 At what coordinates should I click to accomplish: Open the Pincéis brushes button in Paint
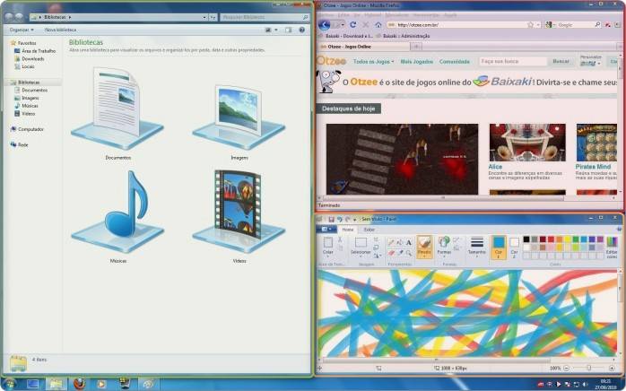pyautogui.click(x=424, y=247)
